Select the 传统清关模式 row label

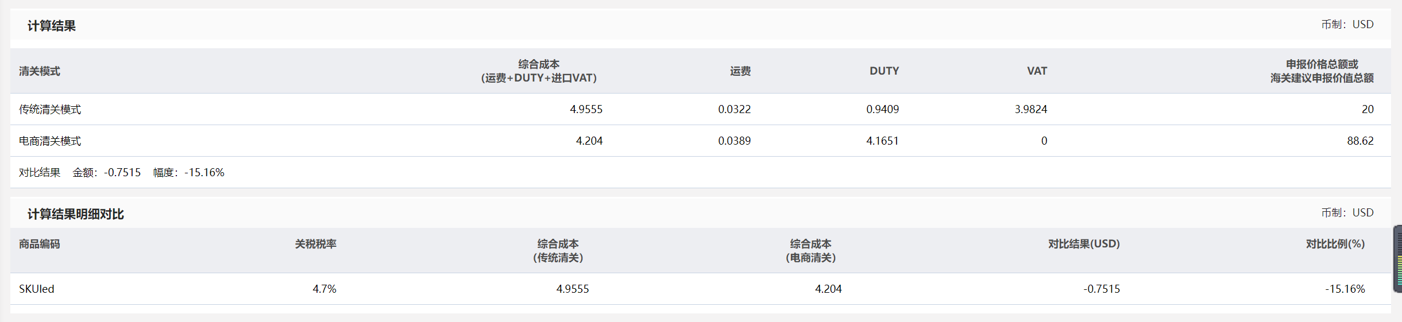click(50, 109)
